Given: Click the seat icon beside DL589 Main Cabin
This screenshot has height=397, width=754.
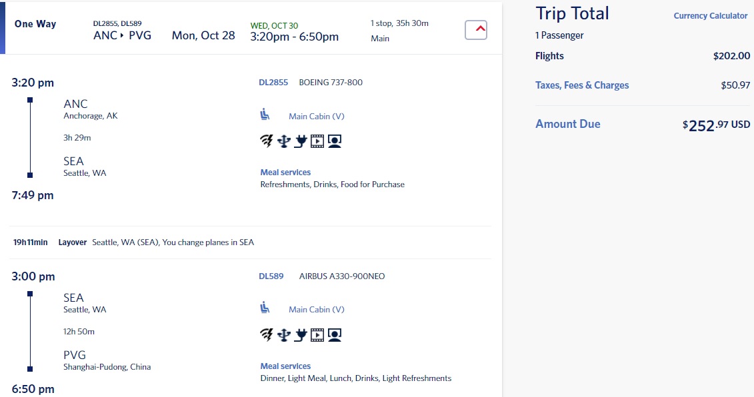Looking at the screenshot, I should click(265, 308).
